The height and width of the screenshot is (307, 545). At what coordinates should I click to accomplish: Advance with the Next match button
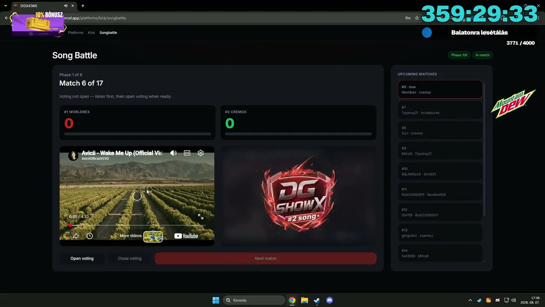pos(266,258)
